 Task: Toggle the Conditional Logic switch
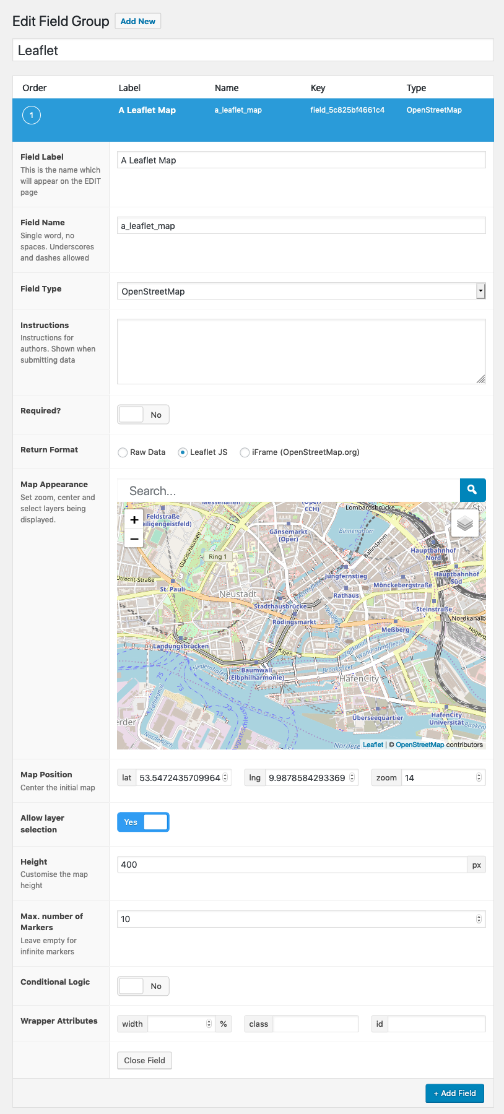[143, 986]
